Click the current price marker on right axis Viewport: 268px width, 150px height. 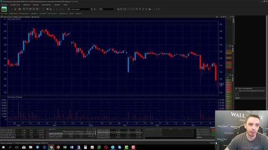tap(222, 84)
